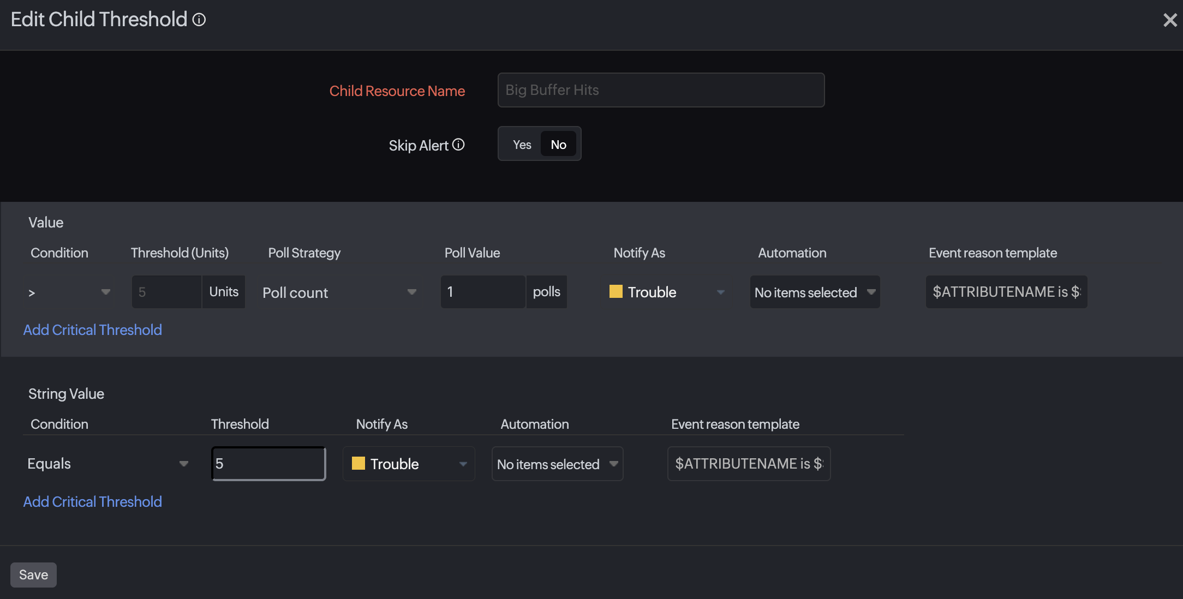Open the Value condition operator dropdown

tap(69, 292)
